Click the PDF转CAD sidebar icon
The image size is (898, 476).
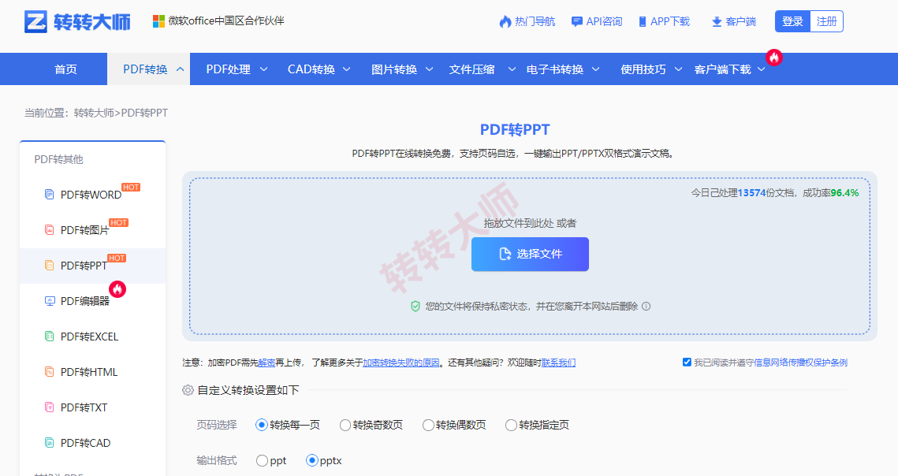click(x=49, y=443)
